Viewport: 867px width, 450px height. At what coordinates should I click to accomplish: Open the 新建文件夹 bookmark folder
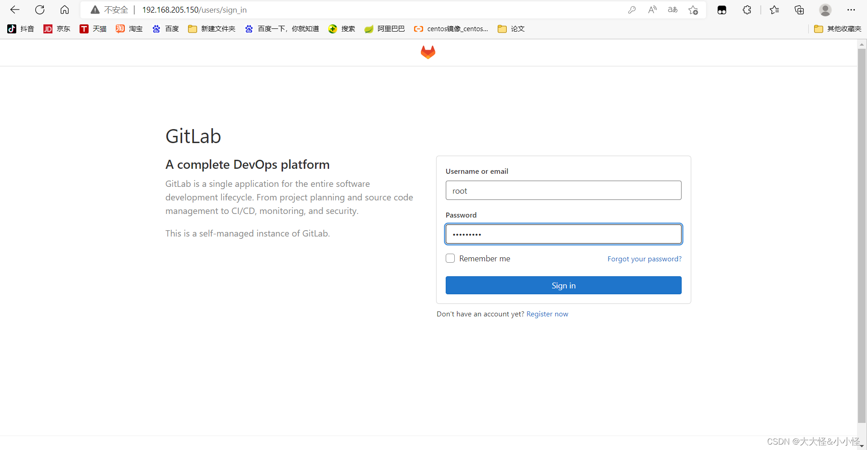click(212, 29)
